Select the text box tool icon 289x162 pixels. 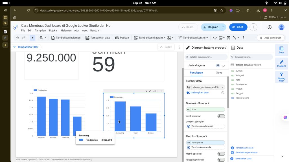(x=228, y=38)
